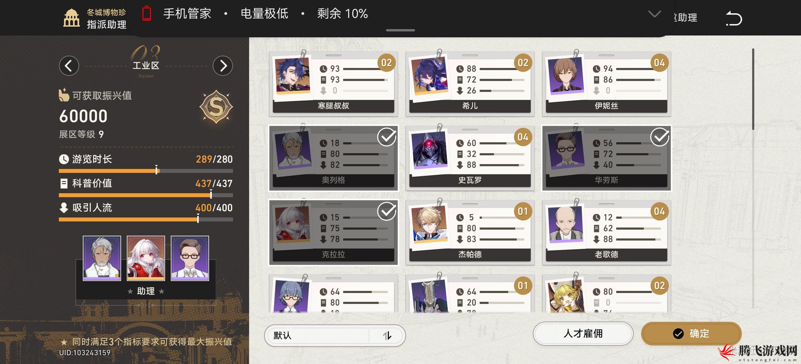The width and height of the screenshot is (801, 364).
Task: Deselect the 奥列格 assistant checkmark
Action: (387, 137)
